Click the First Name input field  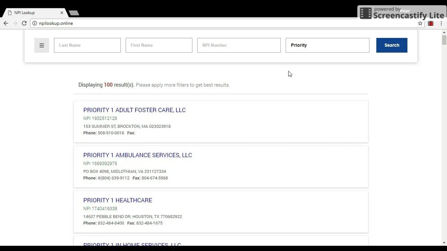[x=159, y=45]
